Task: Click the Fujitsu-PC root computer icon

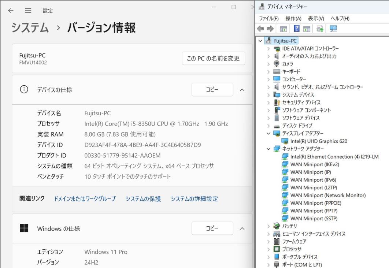Action: tap(268, 41)
